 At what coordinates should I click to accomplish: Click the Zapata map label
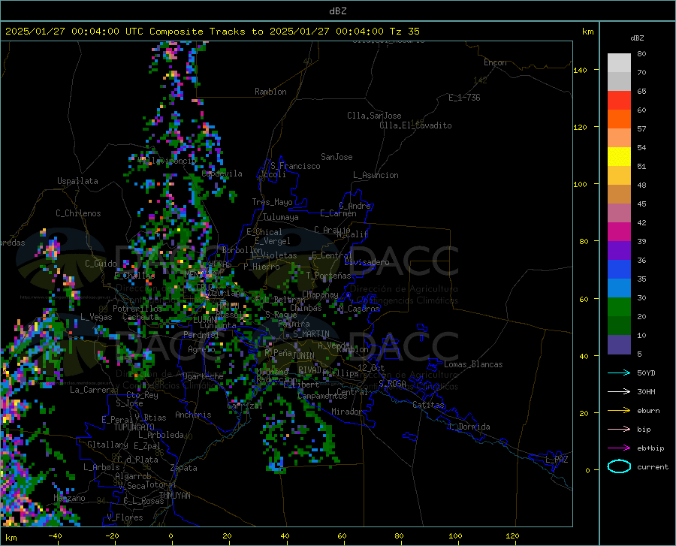tap(184, 468)
